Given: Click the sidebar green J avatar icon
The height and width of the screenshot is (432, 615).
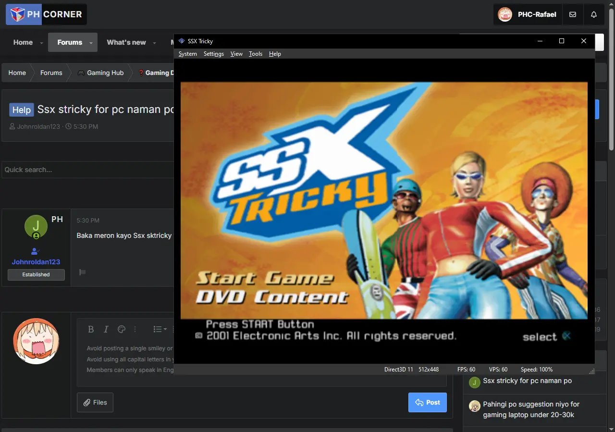Looking at the screenshot, I should coord(475,383).
